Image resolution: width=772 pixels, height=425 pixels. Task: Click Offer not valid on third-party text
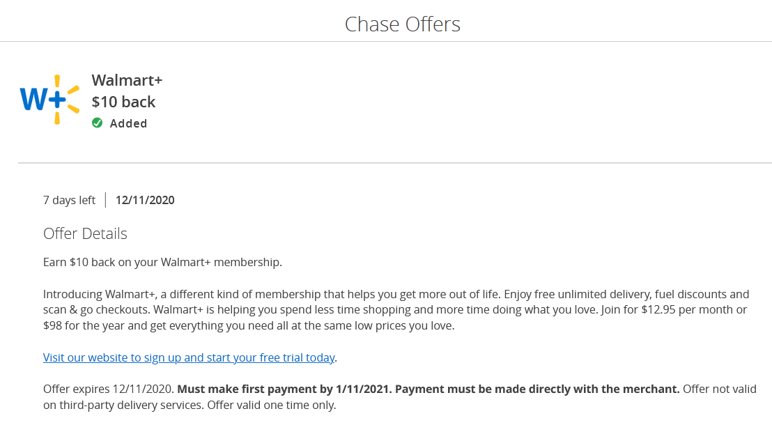[x=719, y=389]
